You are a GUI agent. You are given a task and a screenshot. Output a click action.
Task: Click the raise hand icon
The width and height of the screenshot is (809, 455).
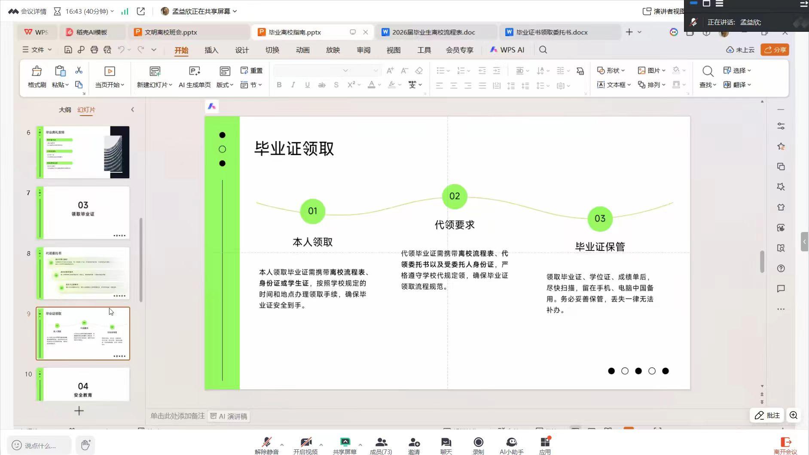click(85, 445)
